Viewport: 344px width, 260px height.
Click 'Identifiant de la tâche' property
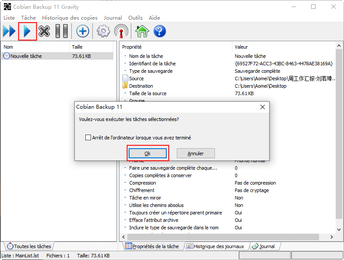pyautogui.click(x=152, y=64)
